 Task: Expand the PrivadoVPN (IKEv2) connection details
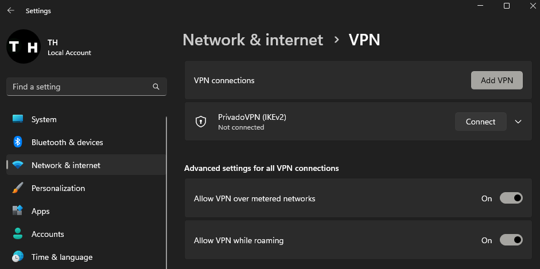(x=518, y=122)
